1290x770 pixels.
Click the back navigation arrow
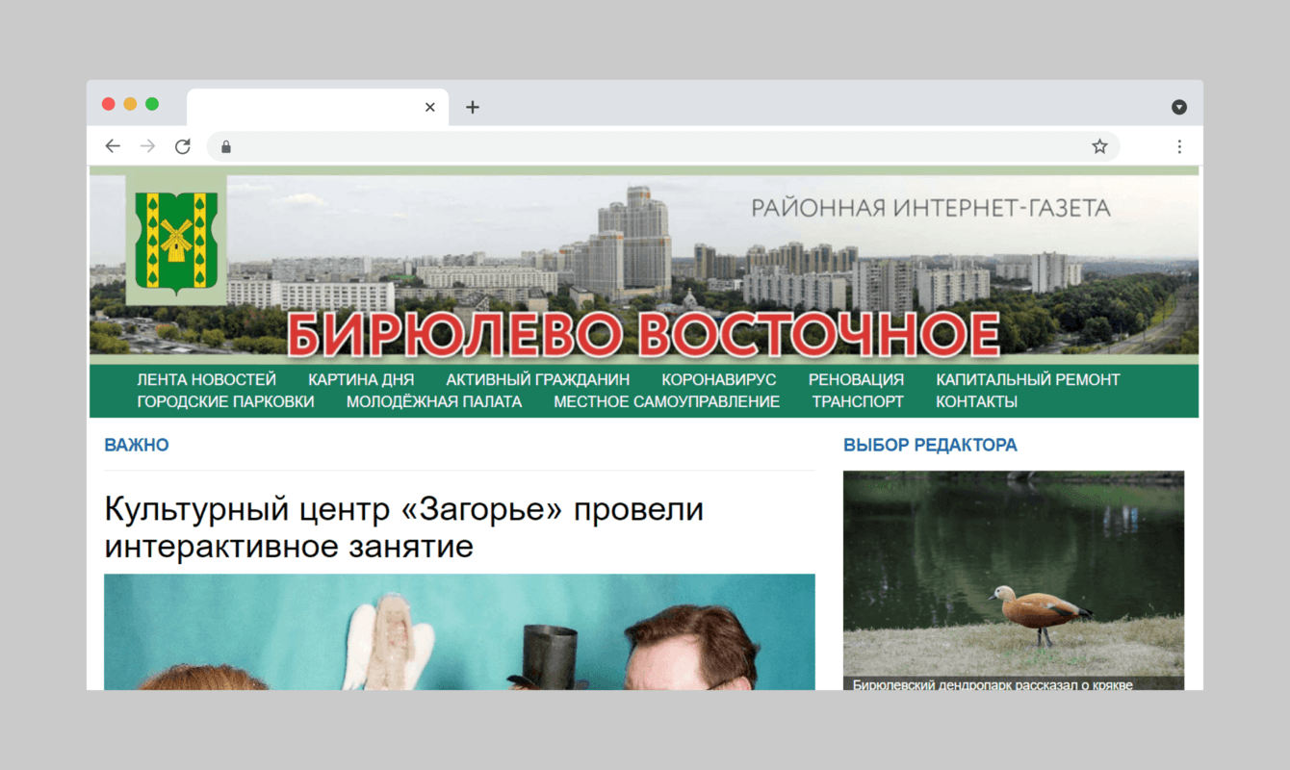[113, 145]
